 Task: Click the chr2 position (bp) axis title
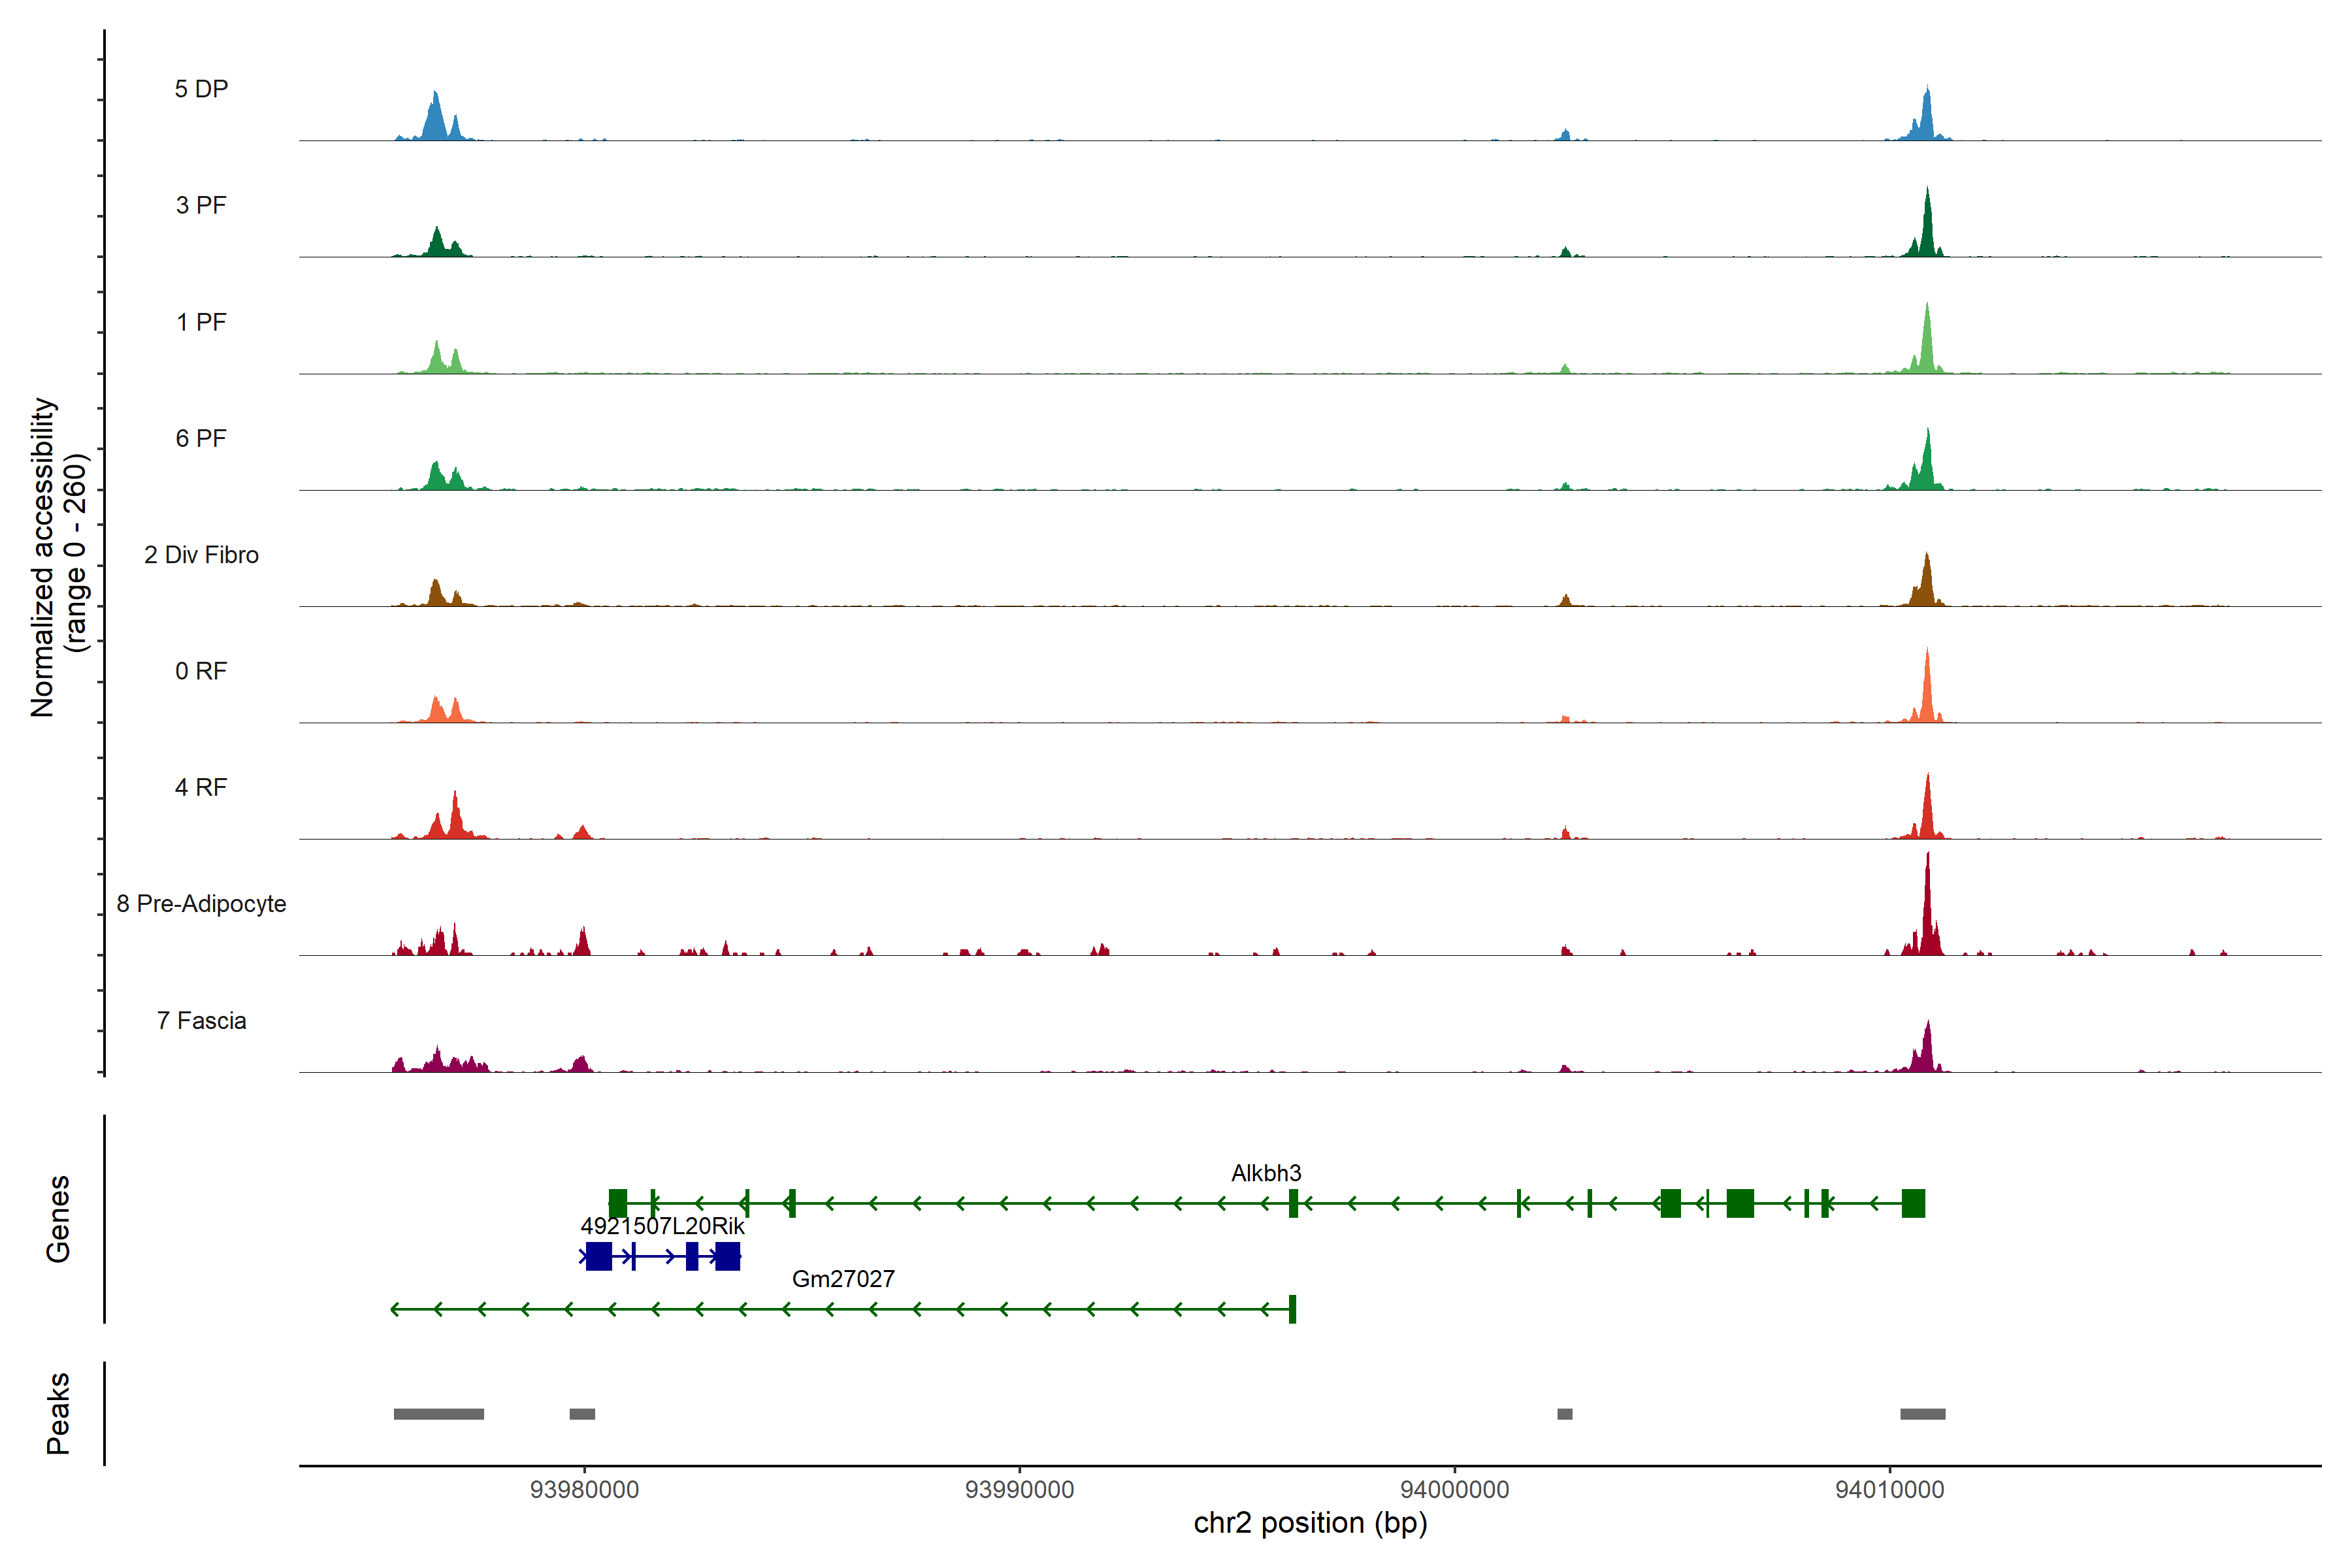click(1310, 1523)
